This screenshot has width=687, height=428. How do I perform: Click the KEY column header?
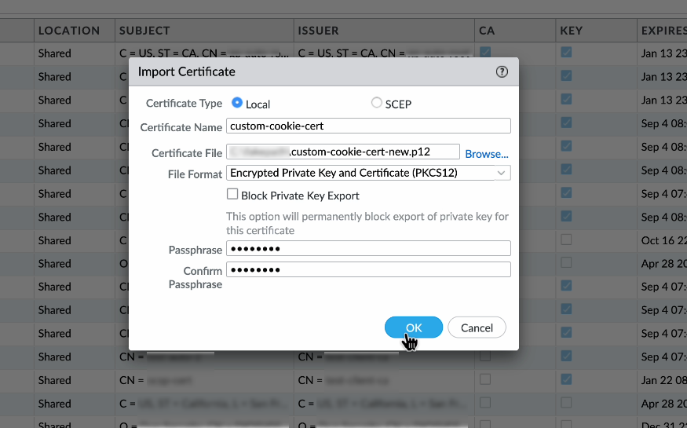571,31
